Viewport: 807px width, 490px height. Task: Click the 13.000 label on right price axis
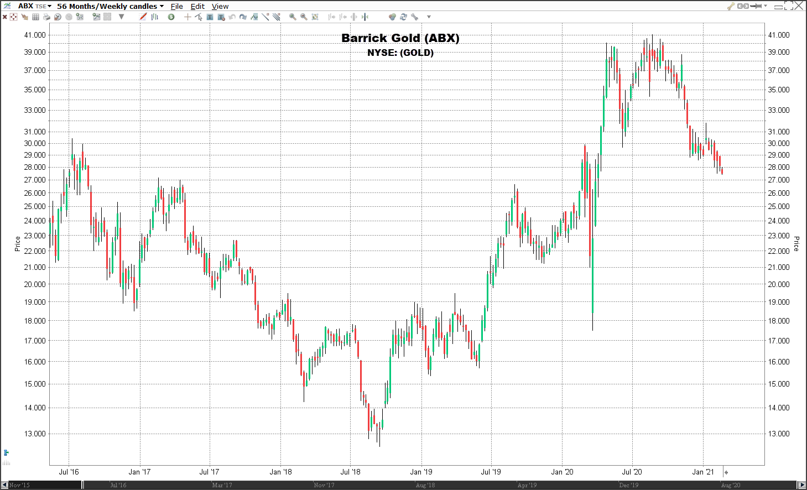pos(779,434)
